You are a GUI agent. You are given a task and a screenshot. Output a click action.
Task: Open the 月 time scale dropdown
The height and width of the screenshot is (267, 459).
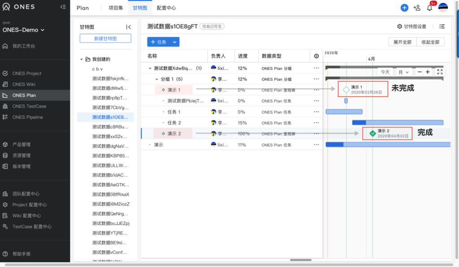[x=403, y=72]
